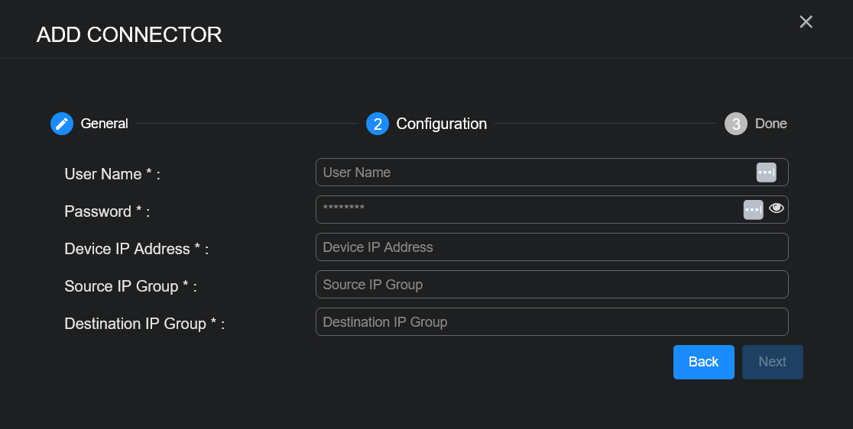The height and width of the screenshot is (429, 853).
Task: Click the Next button
Action: (772, 362)
